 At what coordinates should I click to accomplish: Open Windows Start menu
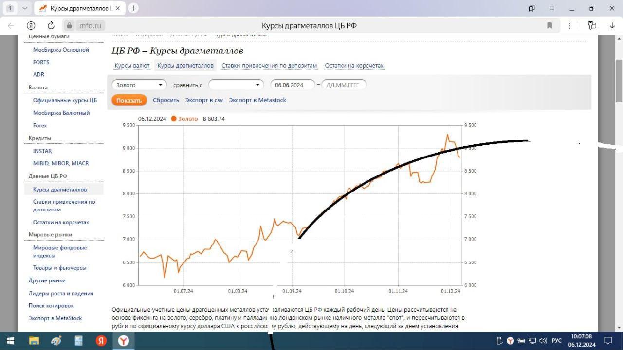coord(10,341)
